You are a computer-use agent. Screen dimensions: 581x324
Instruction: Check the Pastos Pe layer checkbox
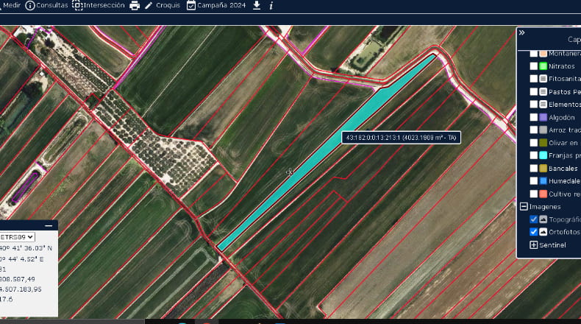(x=534, y=91)
